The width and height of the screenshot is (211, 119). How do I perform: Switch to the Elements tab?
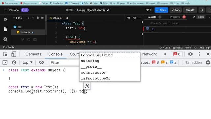coord(33,54)
